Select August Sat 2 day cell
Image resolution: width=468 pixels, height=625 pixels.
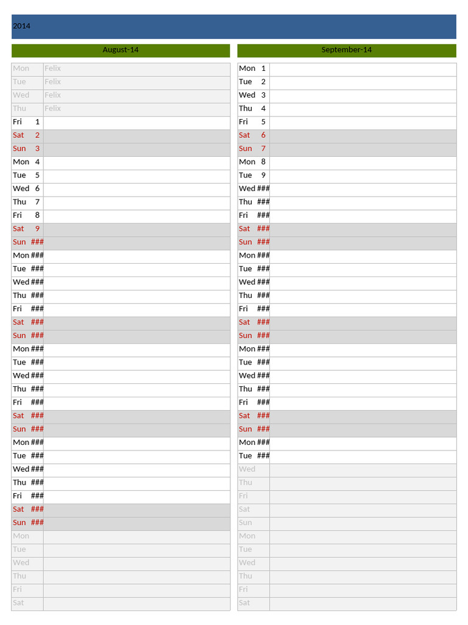point(27,135)
